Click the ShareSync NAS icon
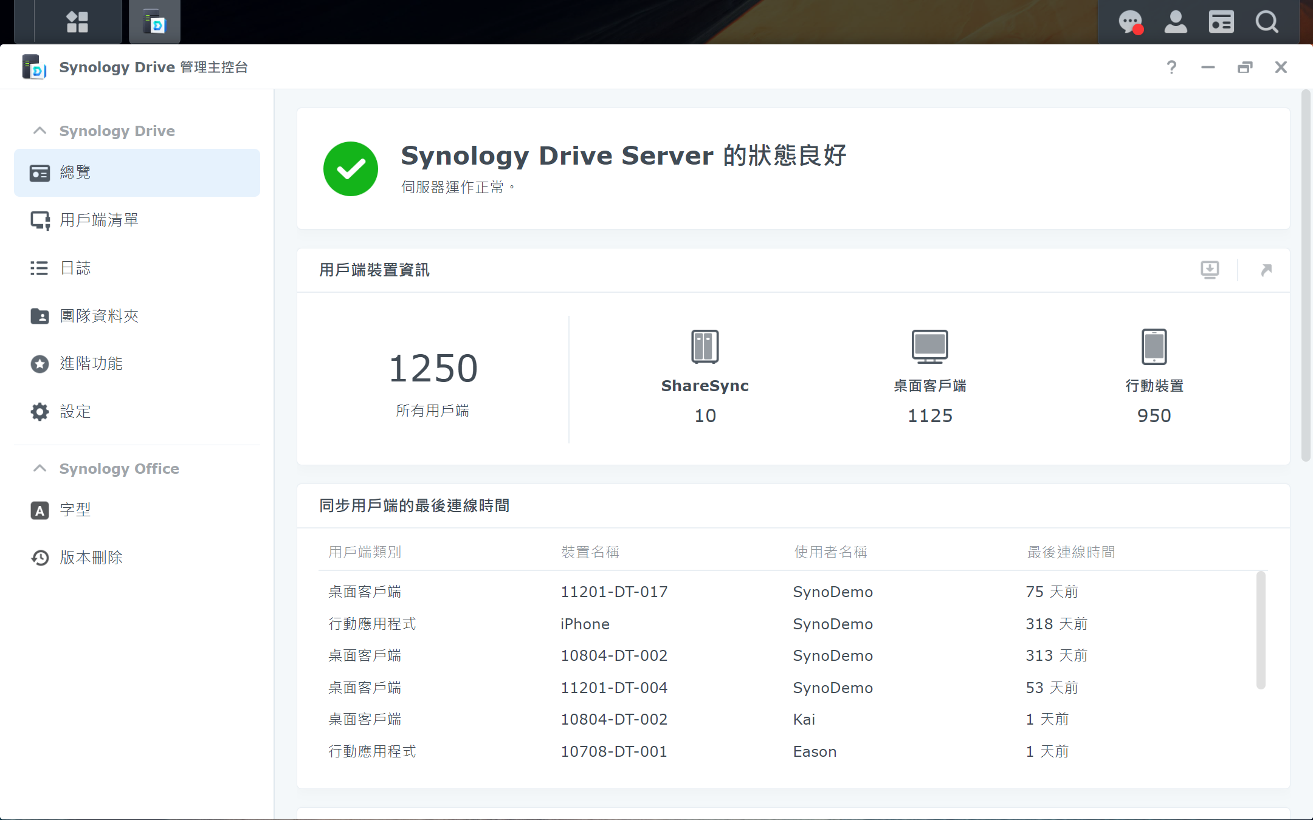The image size is (1313, 820). tap(705, 346)
